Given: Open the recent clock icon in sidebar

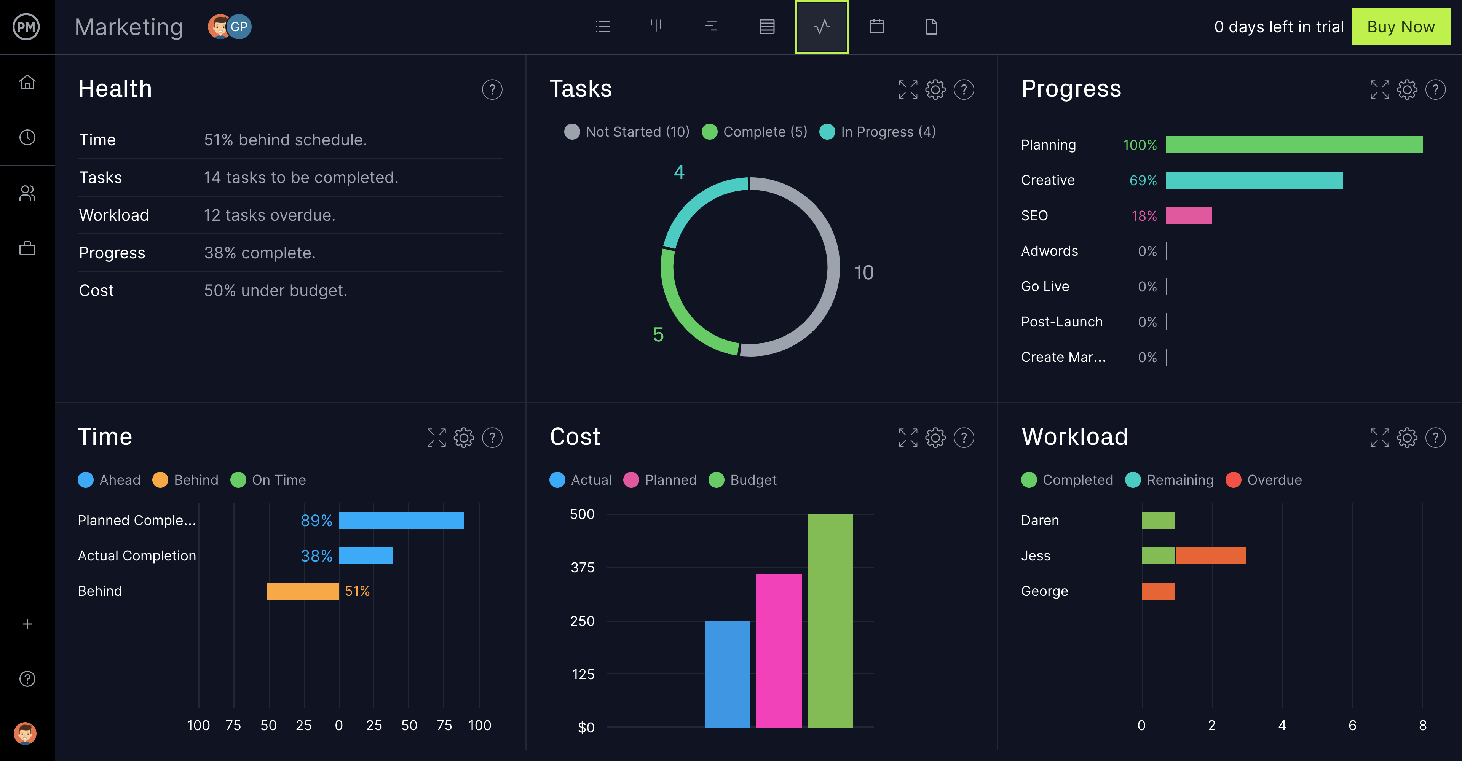Looking at the screenshot, I should (27, 137).
